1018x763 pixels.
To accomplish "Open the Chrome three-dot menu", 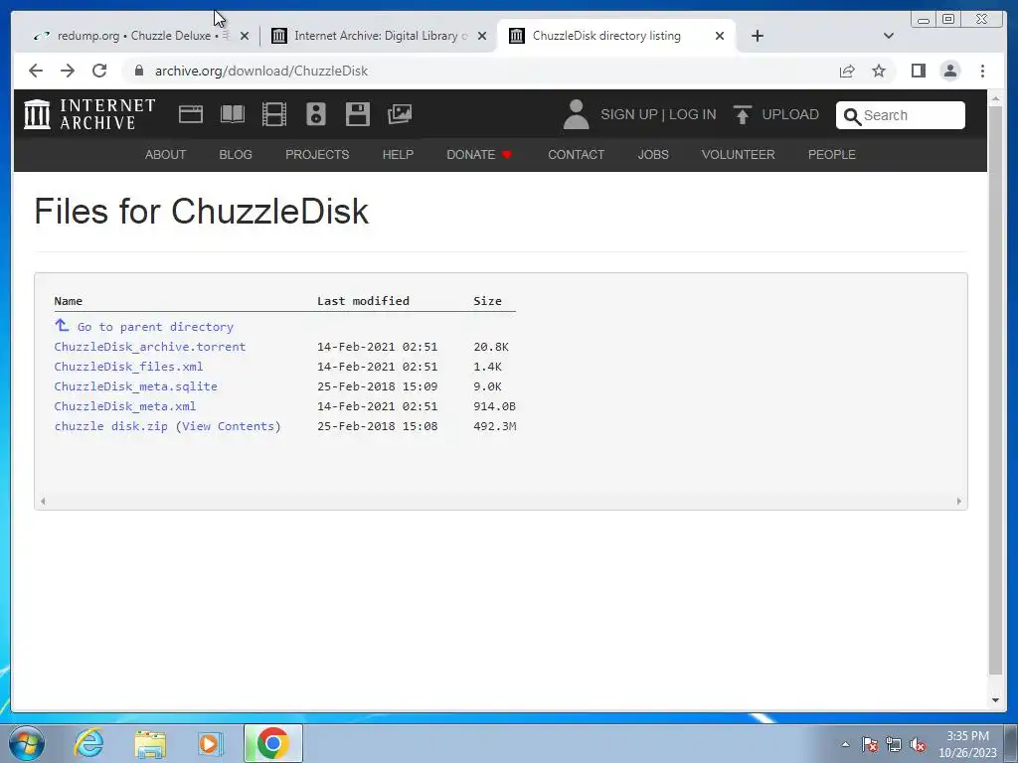I will tap(982, 71).
